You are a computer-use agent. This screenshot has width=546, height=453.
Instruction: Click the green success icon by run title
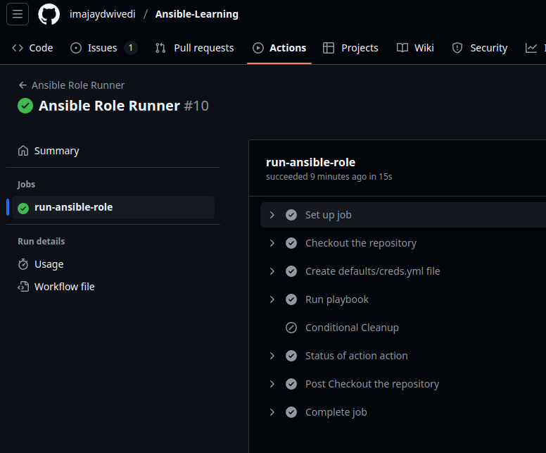click(x=25, y=106)
